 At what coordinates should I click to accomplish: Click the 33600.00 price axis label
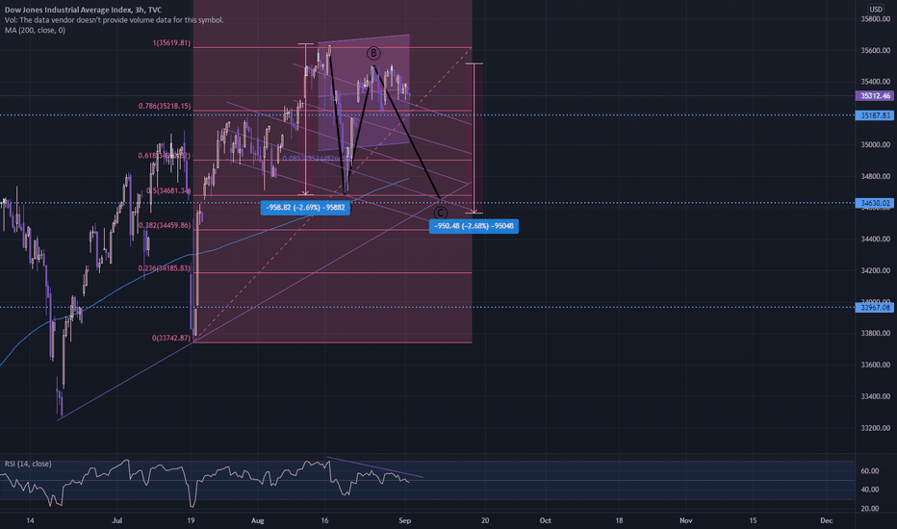pos(875,365)
